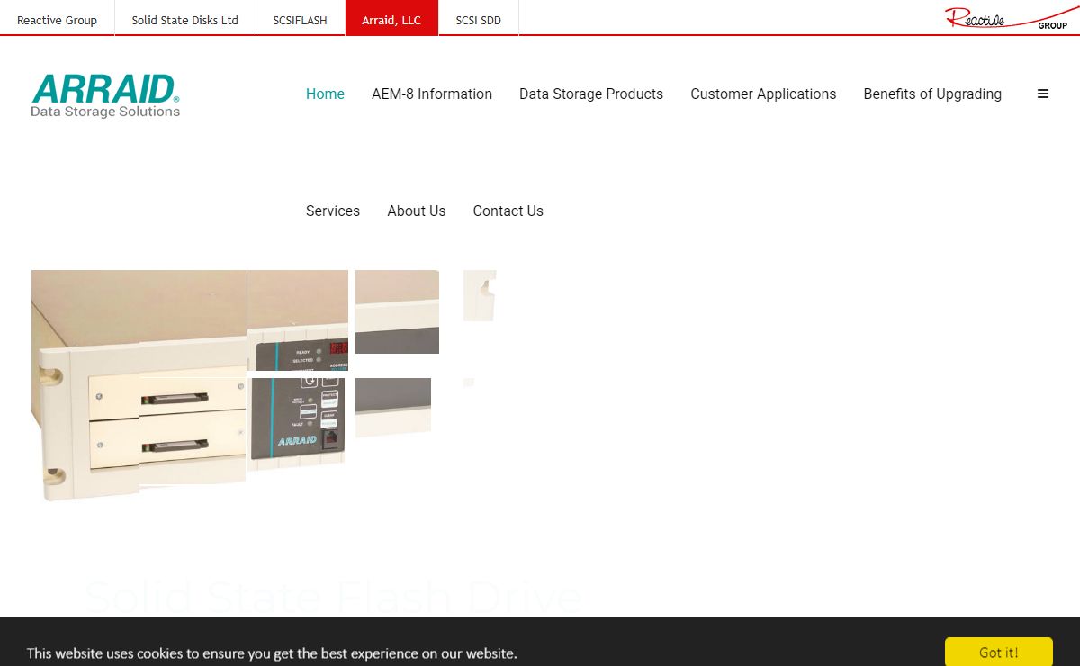
Task: Dismiss cookie notice with Got it!
Action: [x=999, y=652]
